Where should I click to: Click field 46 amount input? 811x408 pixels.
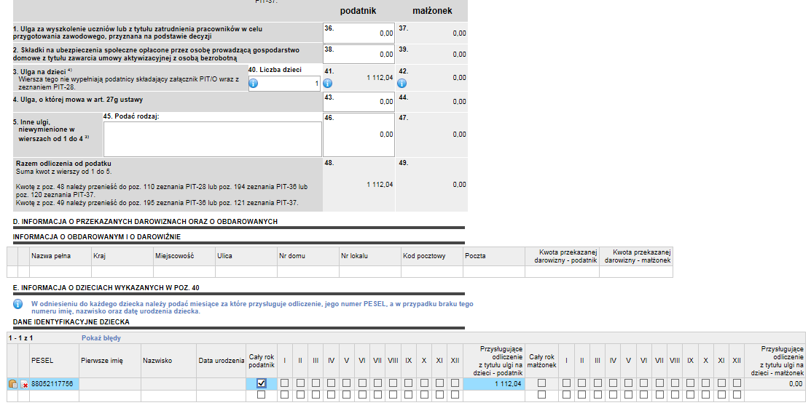[x=359, y=135]
